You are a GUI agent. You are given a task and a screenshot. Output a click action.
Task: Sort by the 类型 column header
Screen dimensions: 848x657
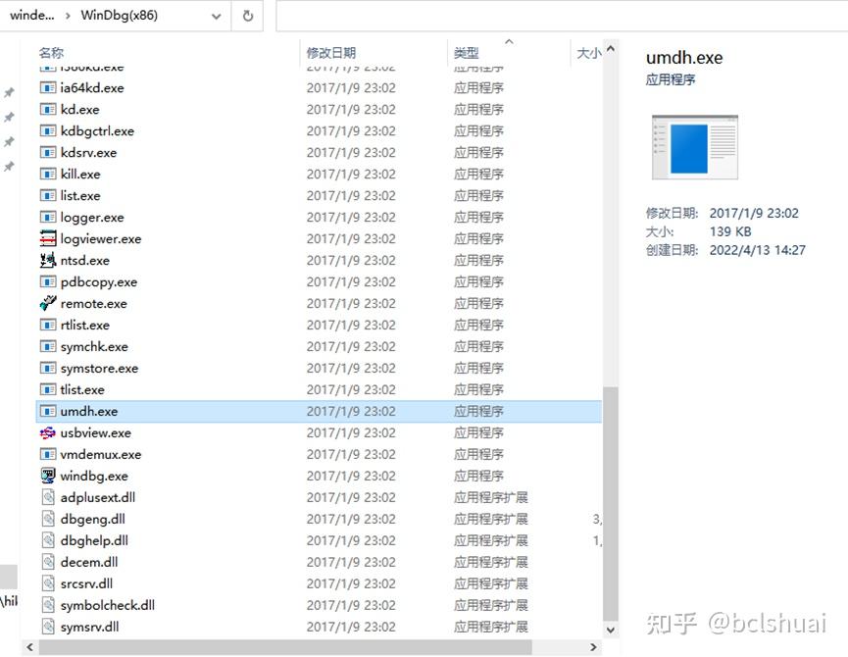467,53
